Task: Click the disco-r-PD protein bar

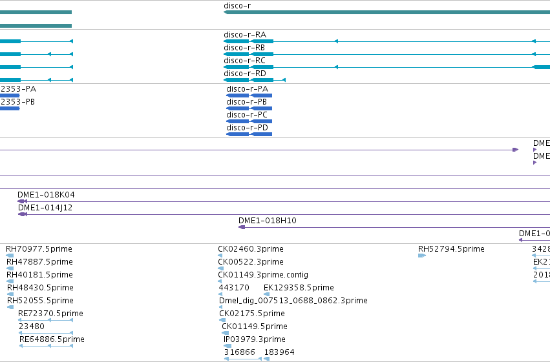Action: pos(249,134)
